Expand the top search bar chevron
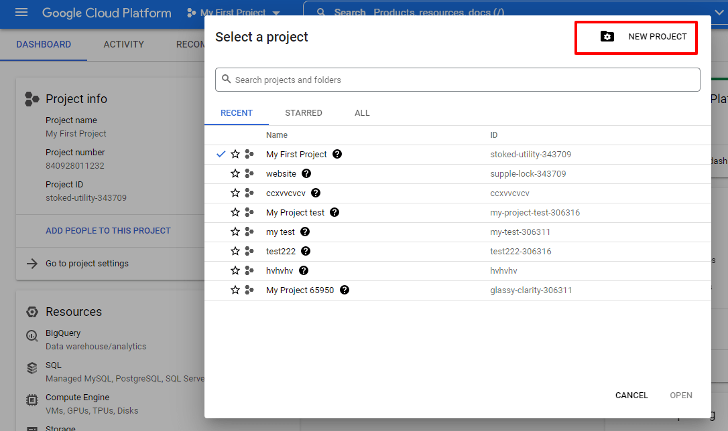 coord(719,13)
